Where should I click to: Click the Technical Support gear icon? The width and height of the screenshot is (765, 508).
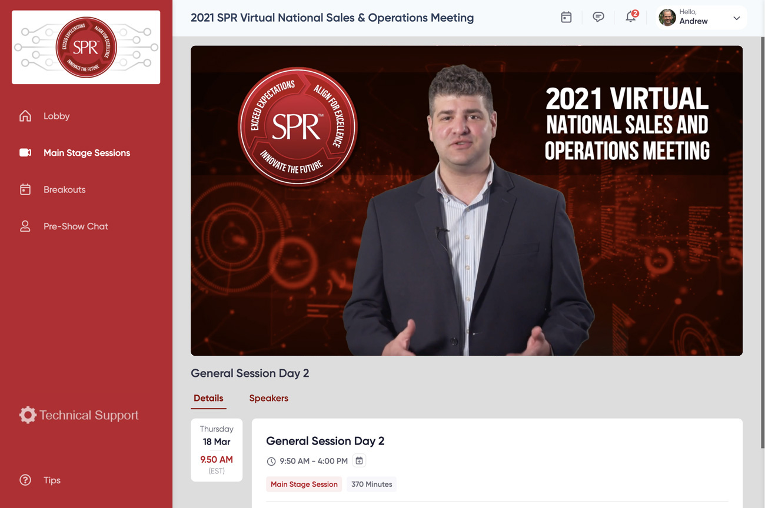point(28,415)
